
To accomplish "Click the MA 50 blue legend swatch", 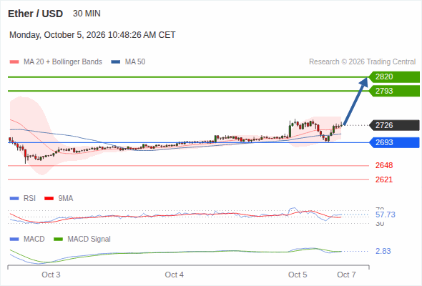I will (x=116, y=62).
